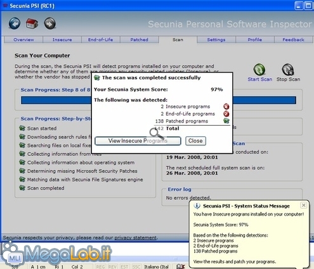
Task: Click the green icon beside Patched programs
Action: (x=226, y=121)
